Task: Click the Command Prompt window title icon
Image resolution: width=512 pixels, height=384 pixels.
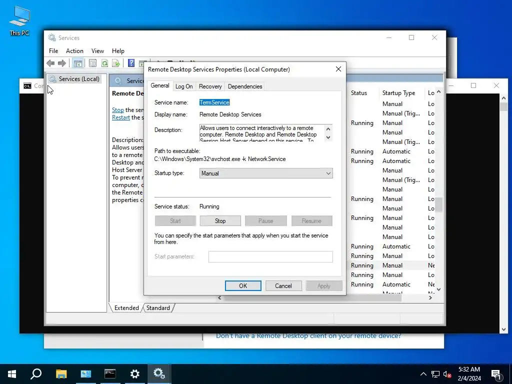Action: click(x=27, y=85)
